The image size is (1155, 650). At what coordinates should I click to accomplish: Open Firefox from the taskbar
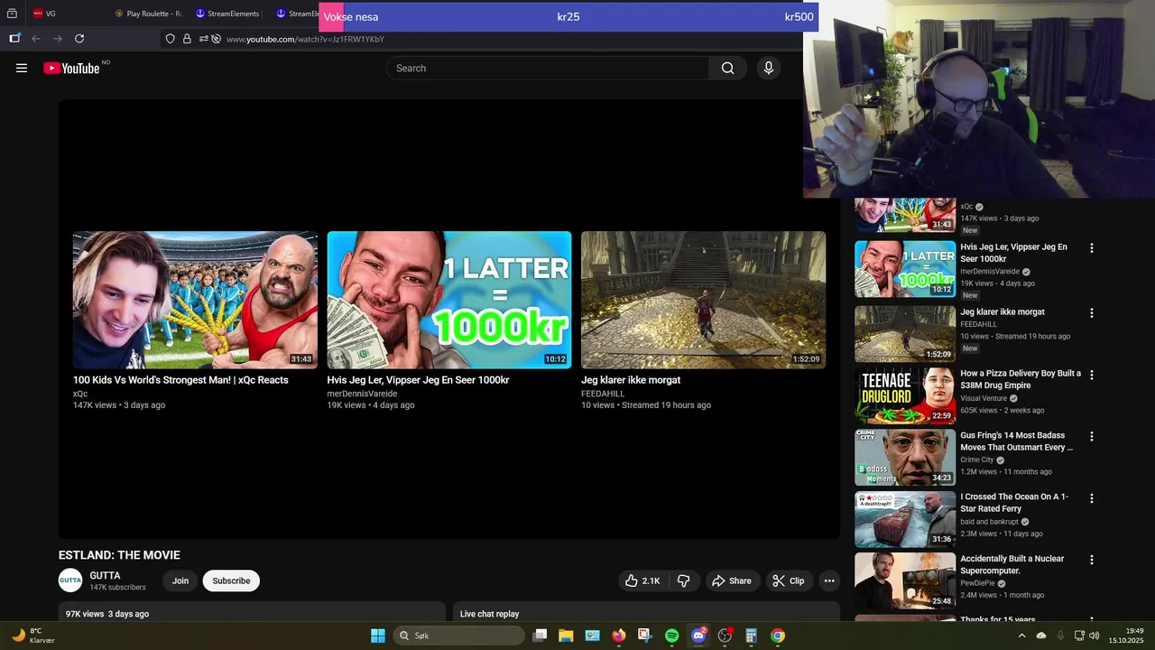(619, 636)
